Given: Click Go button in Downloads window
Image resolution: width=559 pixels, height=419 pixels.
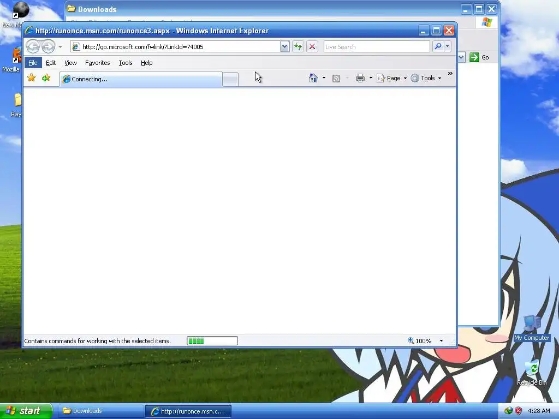Looking at the screenshot, I should click(x=479, y=57).
